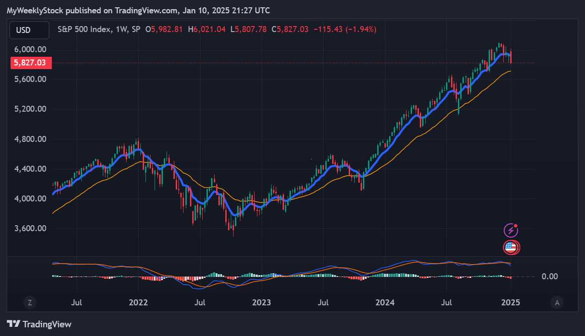This screenshot has width=585, height=336.
Task: Open the USD currency selector
Action: pyautogui.click(x=29, y=30)
